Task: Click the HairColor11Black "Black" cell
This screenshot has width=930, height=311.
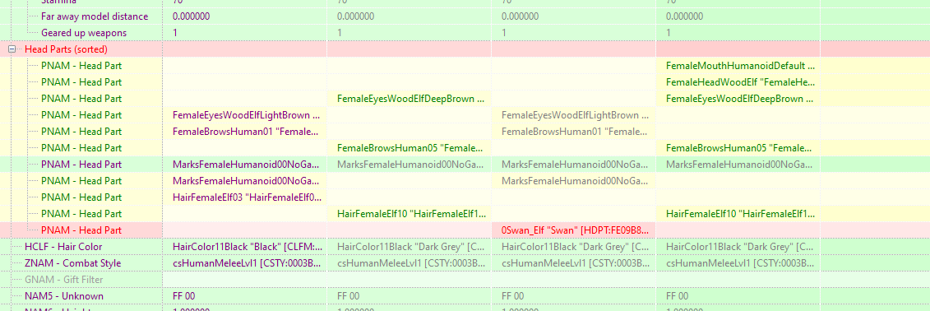Action: pyautogui.click(x=245, y=246)
